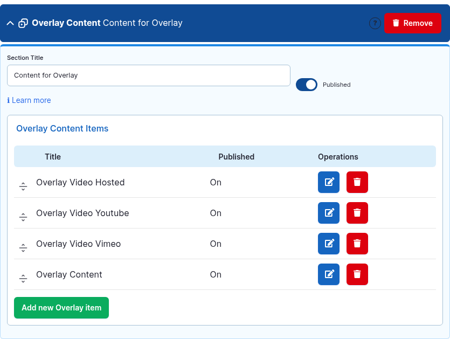Viewport: 450px width, 339px height.
Task: Select the Overlay Video Youtube title text
Action: point(82,213)
